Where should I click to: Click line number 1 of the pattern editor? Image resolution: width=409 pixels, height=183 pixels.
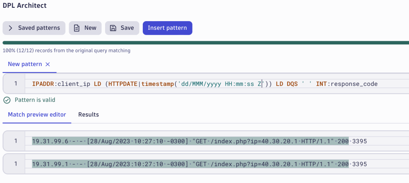[x=16, y=84]
